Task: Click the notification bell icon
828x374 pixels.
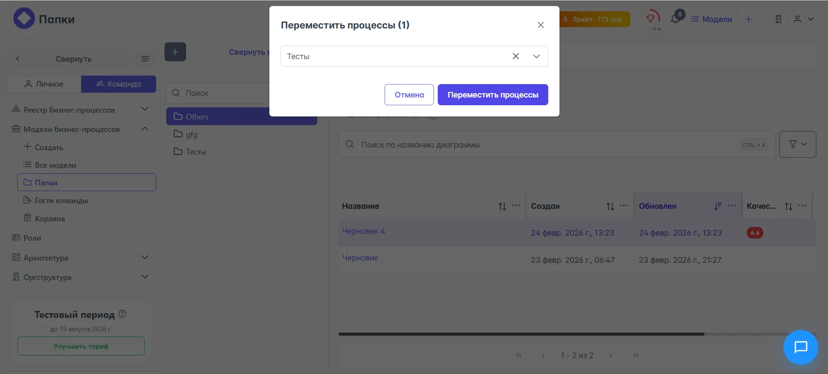Action: (675, 19)
